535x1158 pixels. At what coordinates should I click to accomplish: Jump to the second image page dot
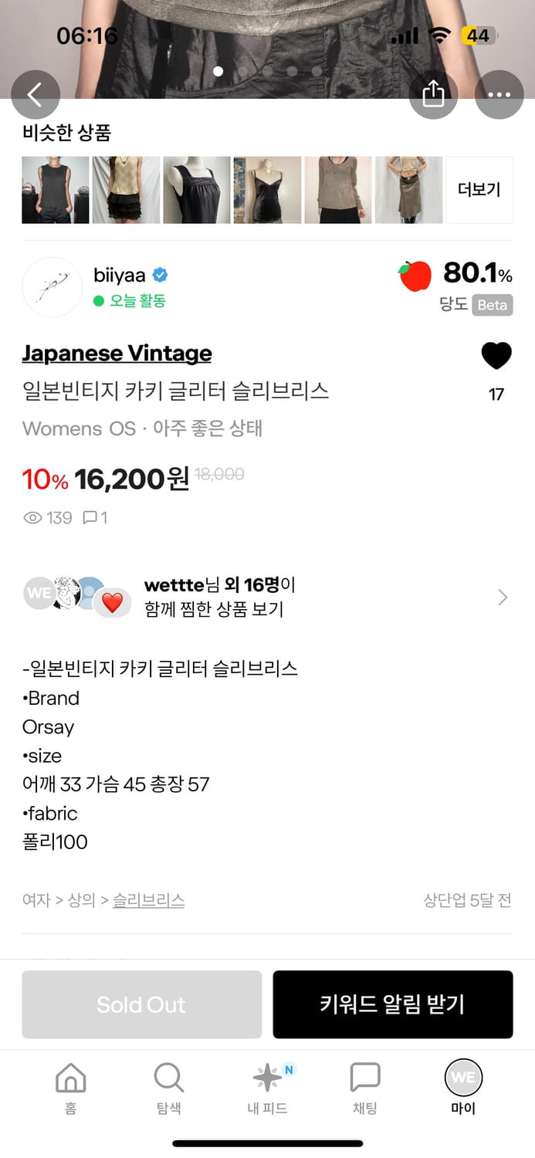(x=243, y=71)
